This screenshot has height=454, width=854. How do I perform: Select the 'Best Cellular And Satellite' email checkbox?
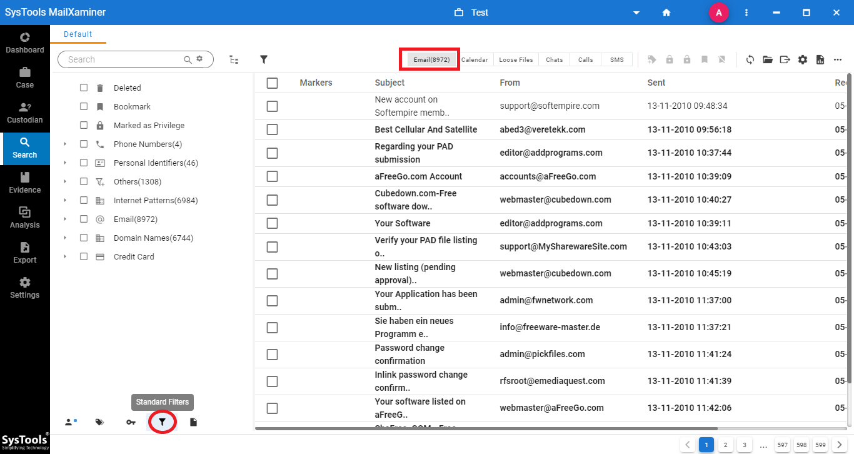272,129
